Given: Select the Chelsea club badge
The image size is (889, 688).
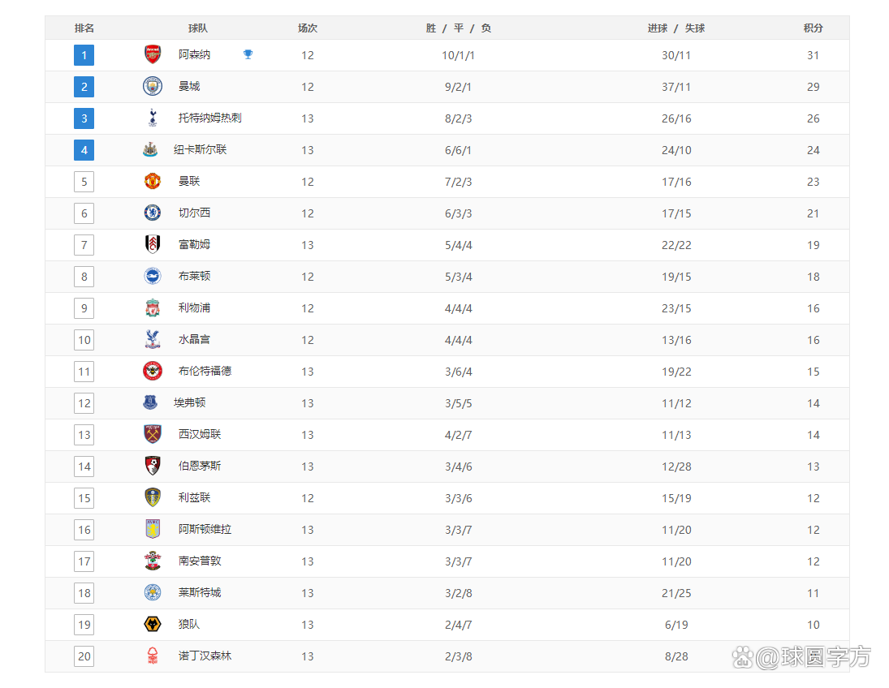Looking at the screenshot, I should click(x=153, y=213).
